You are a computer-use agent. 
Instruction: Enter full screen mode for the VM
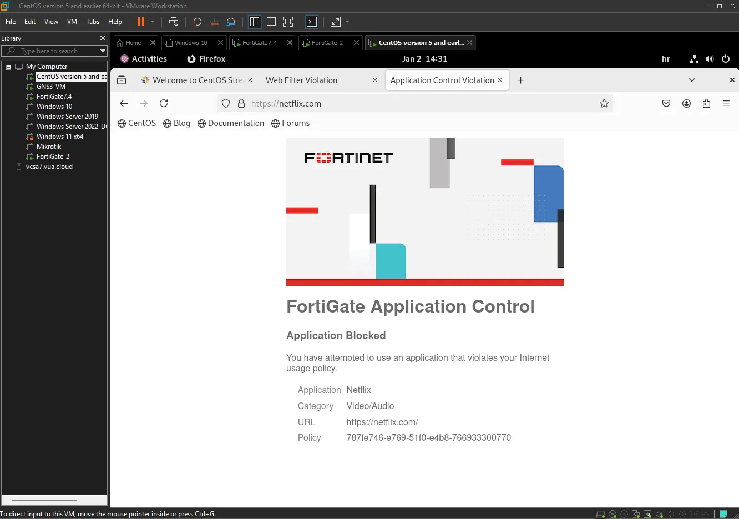288,22
